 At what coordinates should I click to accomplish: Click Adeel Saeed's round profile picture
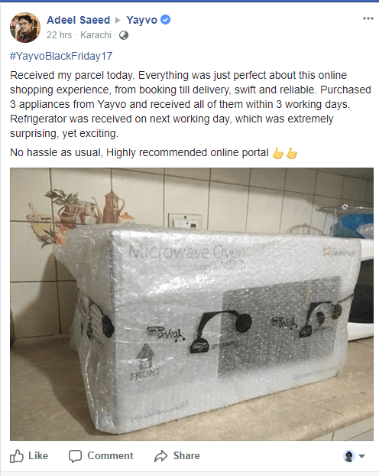pyautogui.click(x=25, y=28)
